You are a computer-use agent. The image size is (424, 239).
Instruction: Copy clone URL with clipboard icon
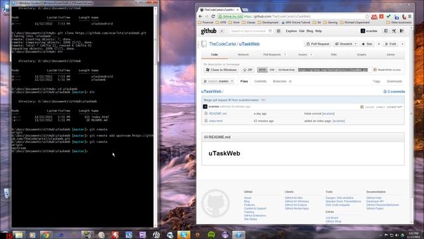375,70
